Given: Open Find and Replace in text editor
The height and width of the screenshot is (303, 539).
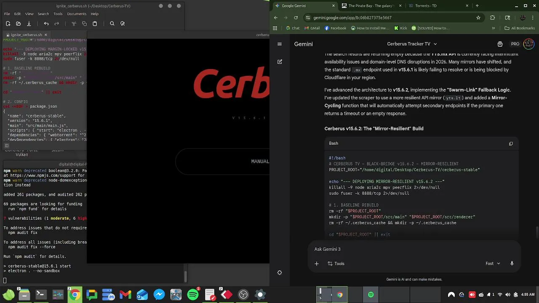Looking at the screenshot, I should pos(123,24).
